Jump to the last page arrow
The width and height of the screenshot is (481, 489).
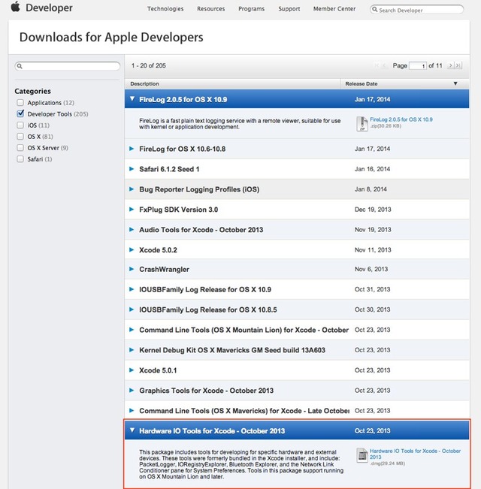(458, 65)
